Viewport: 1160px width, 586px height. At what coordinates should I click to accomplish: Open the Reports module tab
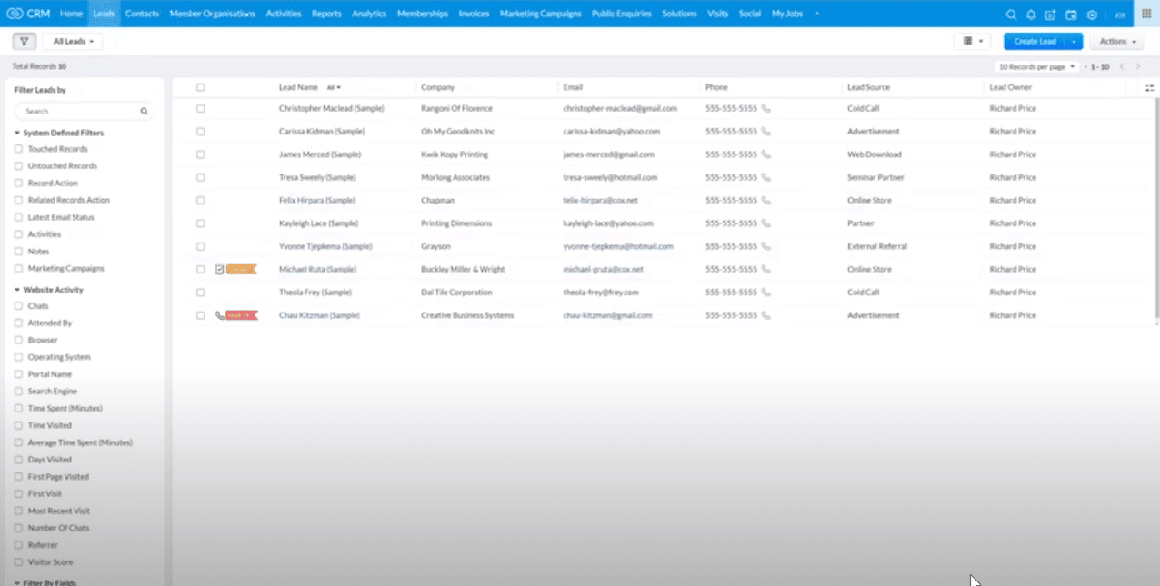326,14
